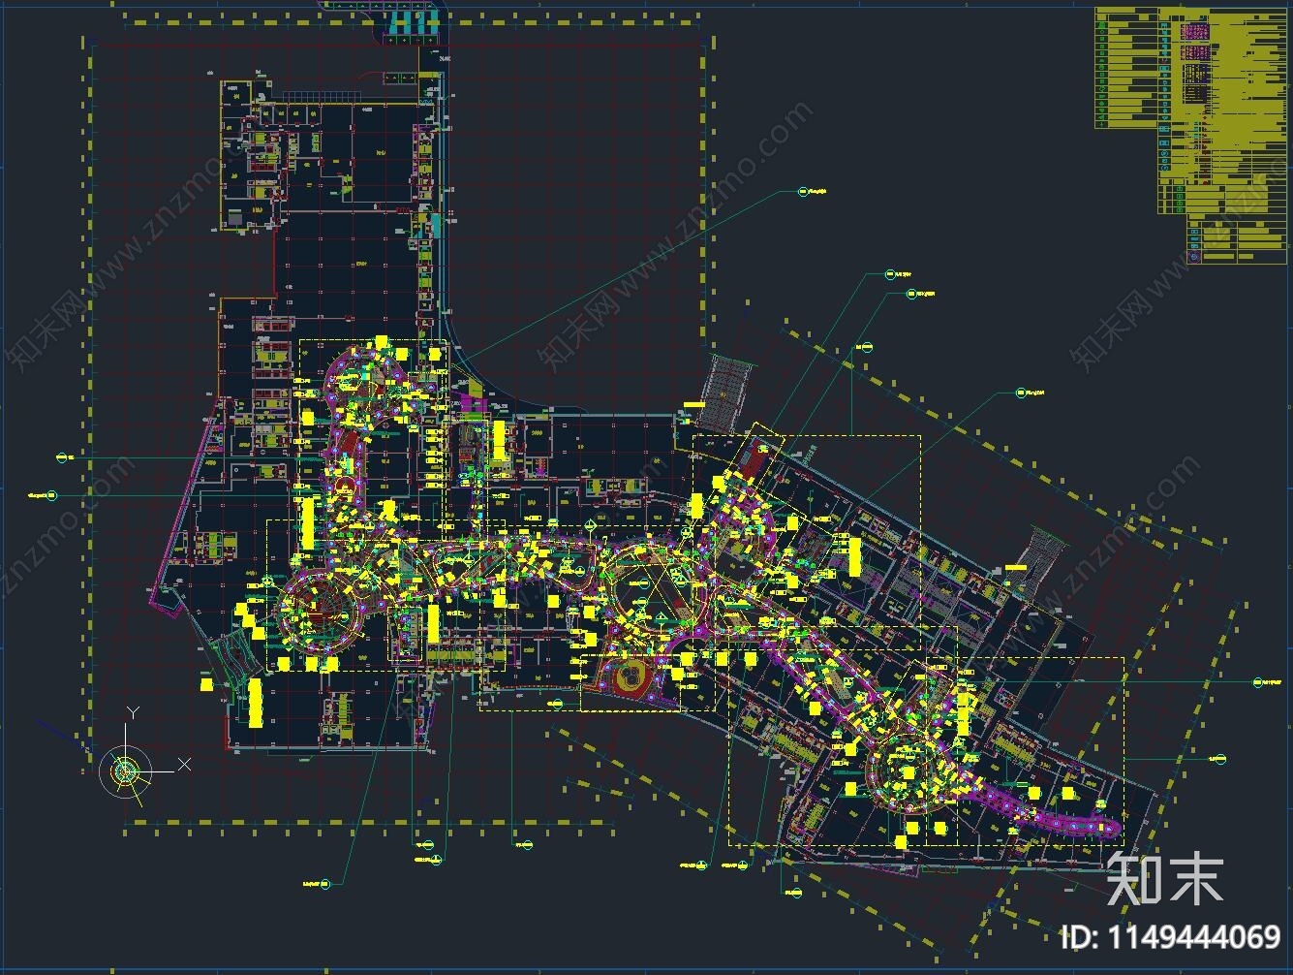Click the UCS icon origin circle
This screenshot has width=1293, height=975.
[x=125, y=771]
